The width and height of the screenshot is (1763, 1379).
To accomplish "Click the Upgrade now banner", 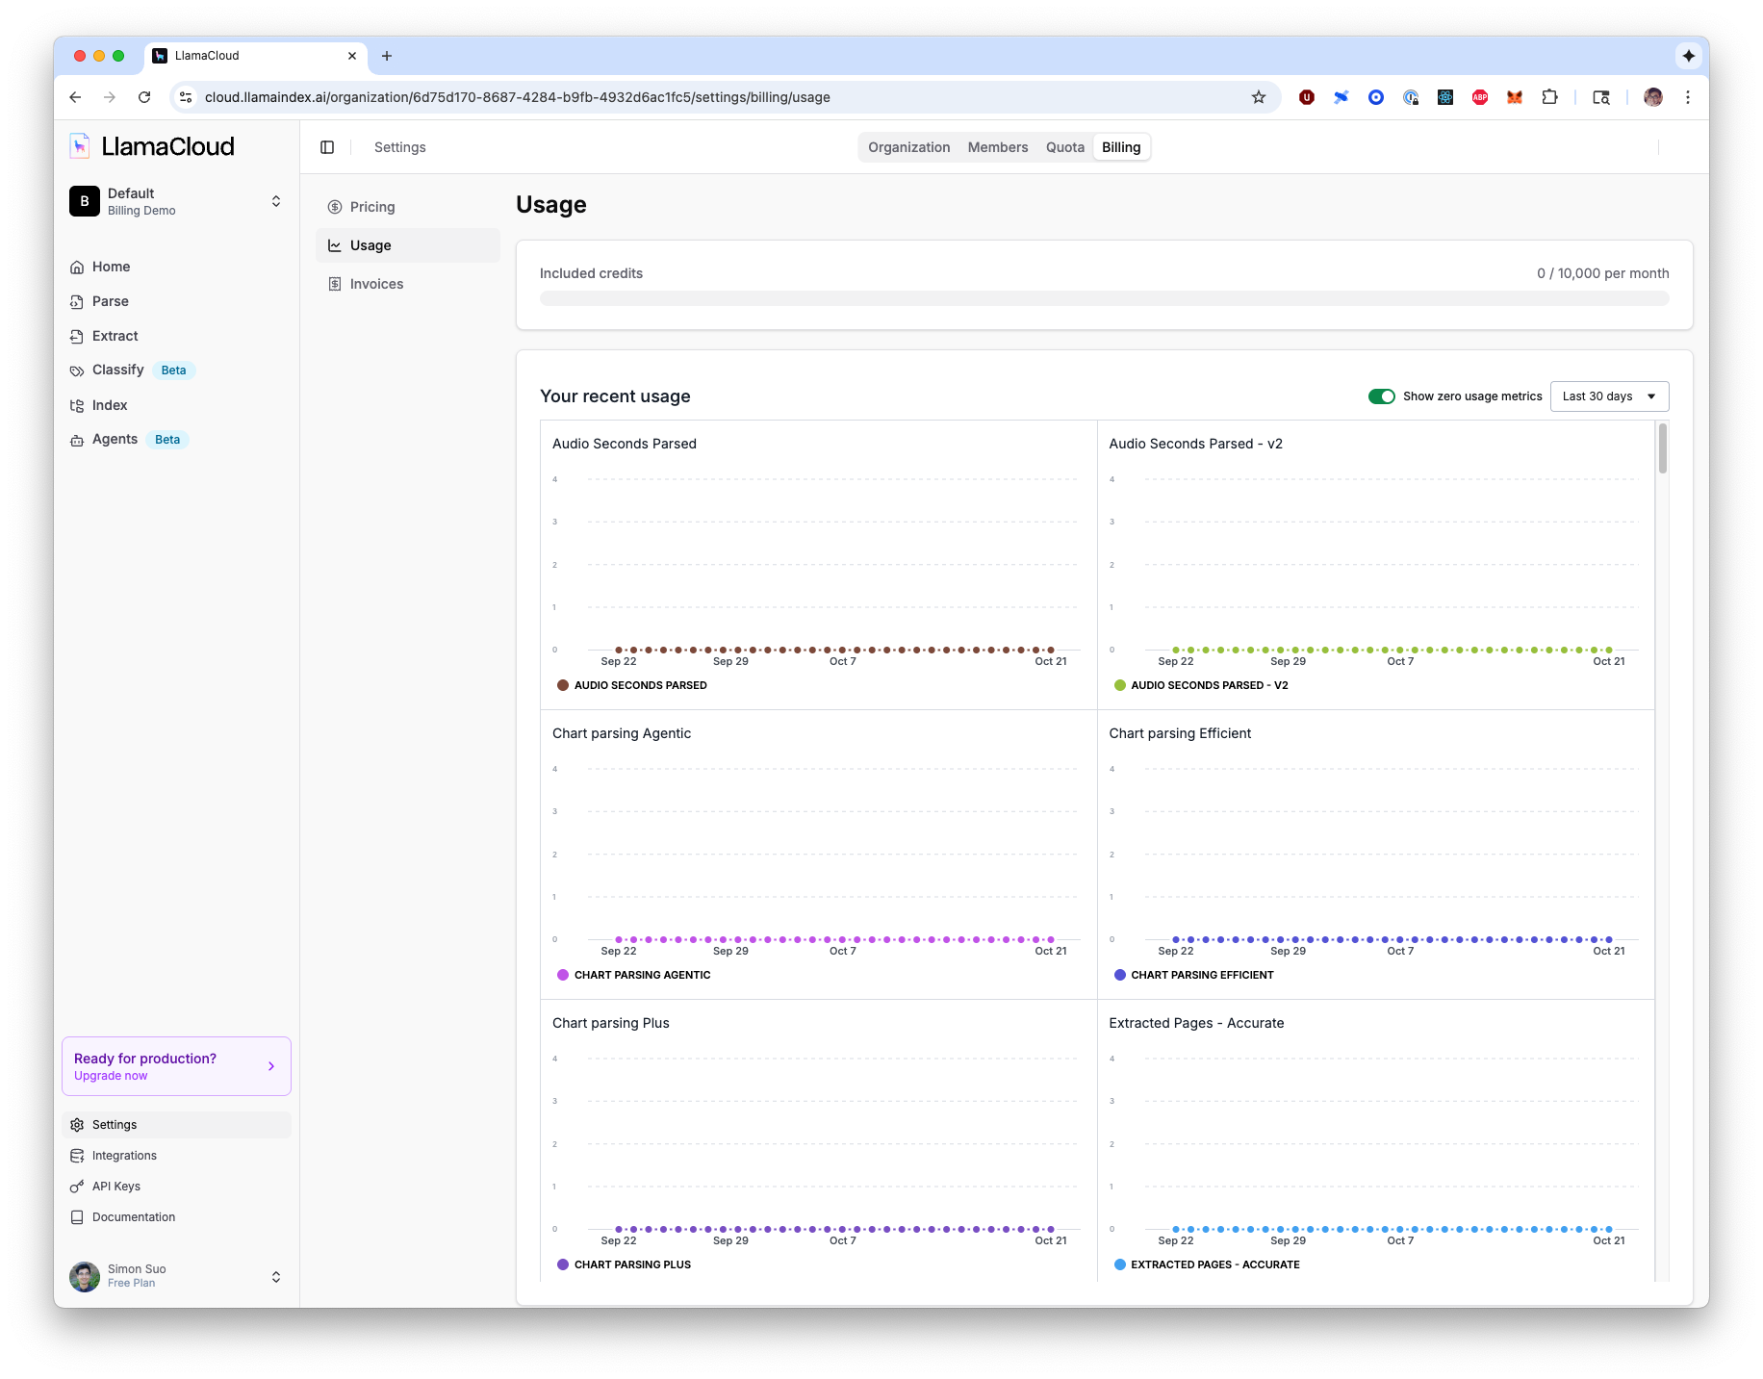I will 176,1066.
